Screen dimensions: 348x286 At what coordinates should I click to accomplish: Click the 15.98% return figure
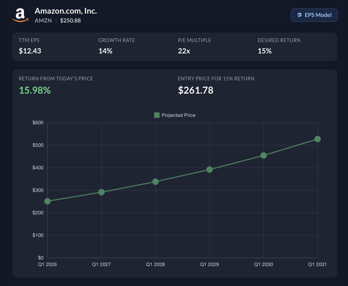(35, 90)
